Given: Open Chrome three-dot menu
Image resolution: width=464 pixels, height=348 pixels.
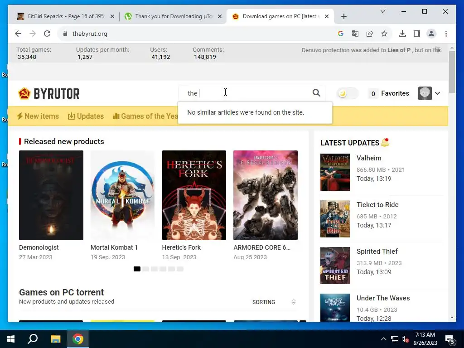Looking at the screenshot, I should 446,34.
